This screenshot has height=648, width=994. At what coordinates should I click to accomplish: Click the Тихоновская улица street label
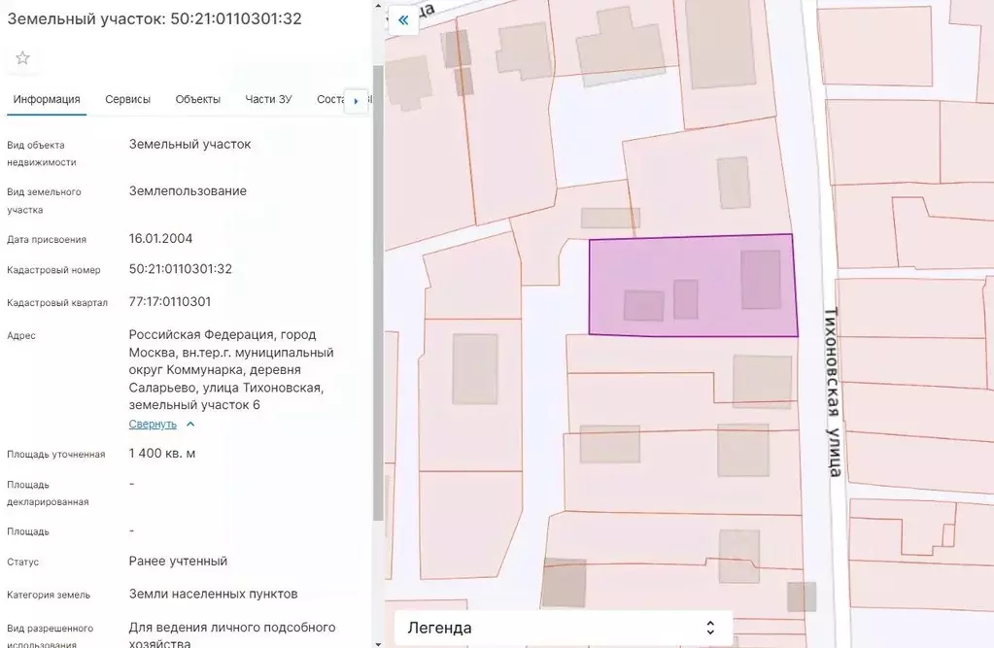832,392
